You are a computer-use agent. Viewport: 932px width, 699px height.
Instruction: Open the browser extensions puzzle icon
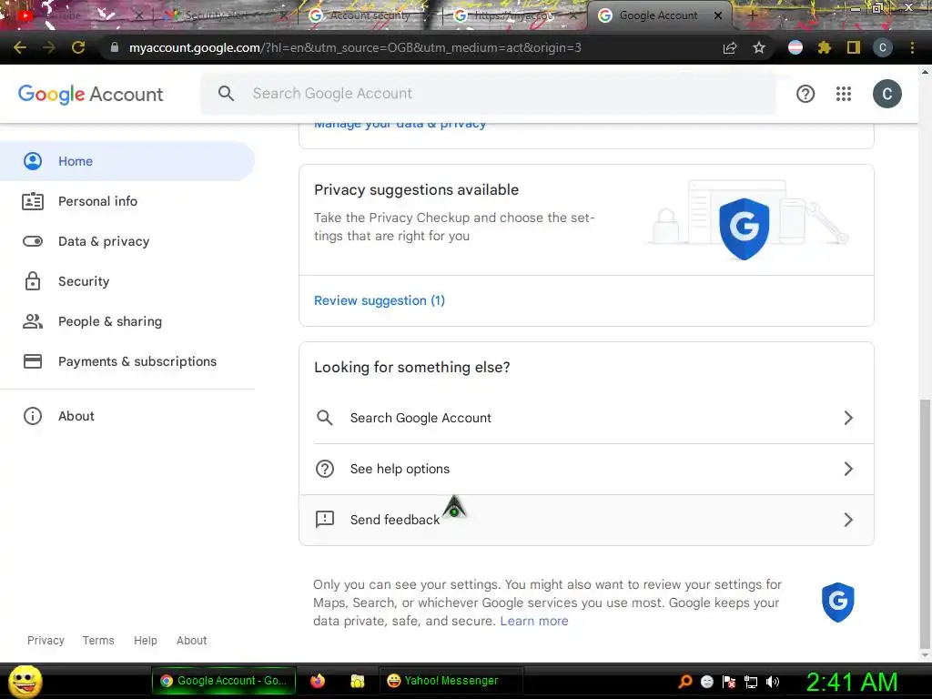pos(824,47)
